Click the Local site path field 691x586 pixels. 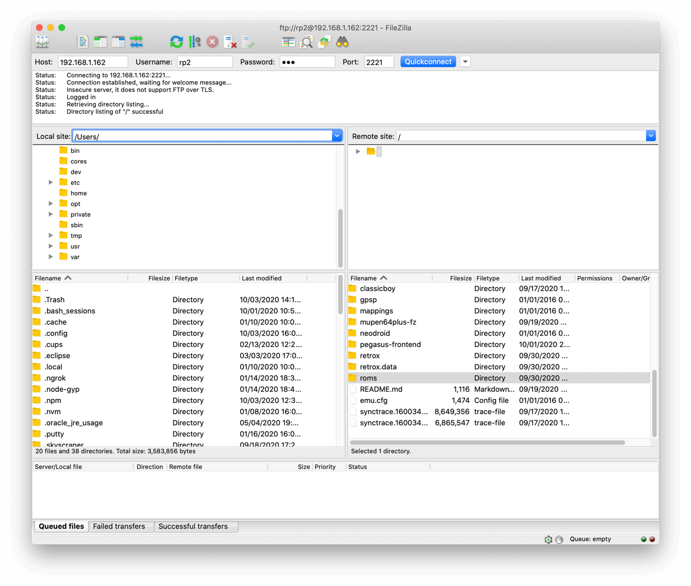tap(202, 136)
